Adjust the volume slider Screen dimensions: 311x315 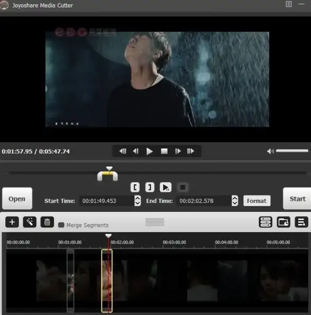point(292,151)
